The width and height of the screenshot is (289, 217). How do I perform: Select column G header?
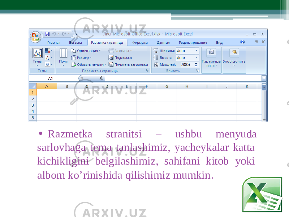(x=167, y=86)
